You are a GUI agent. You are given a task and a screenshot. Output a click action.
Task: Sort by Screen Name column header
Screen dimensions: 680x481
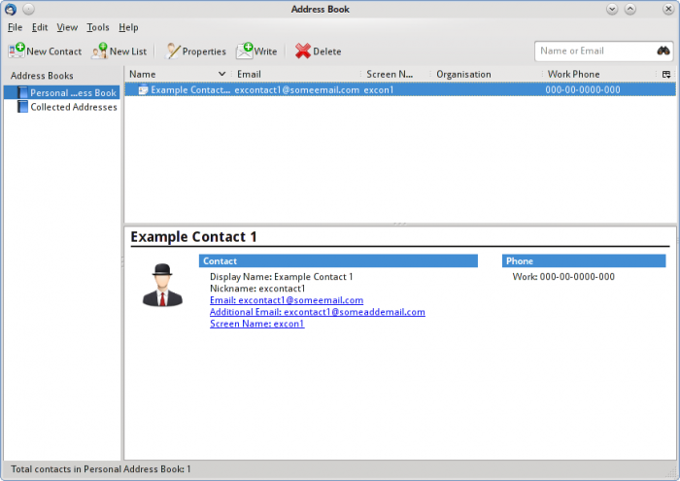click(x=395, y=74)
